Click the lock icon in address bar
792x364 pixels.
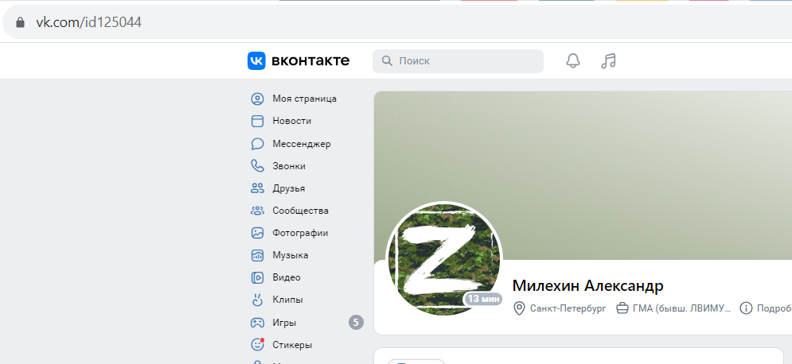click(20, 22)
